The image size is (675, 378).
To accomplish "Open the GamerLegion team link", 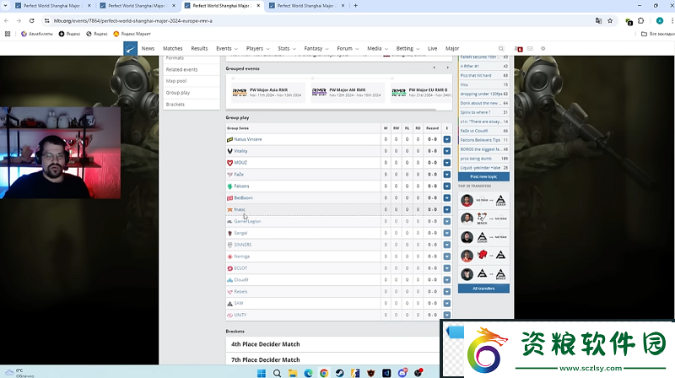I will coord(247,221).
